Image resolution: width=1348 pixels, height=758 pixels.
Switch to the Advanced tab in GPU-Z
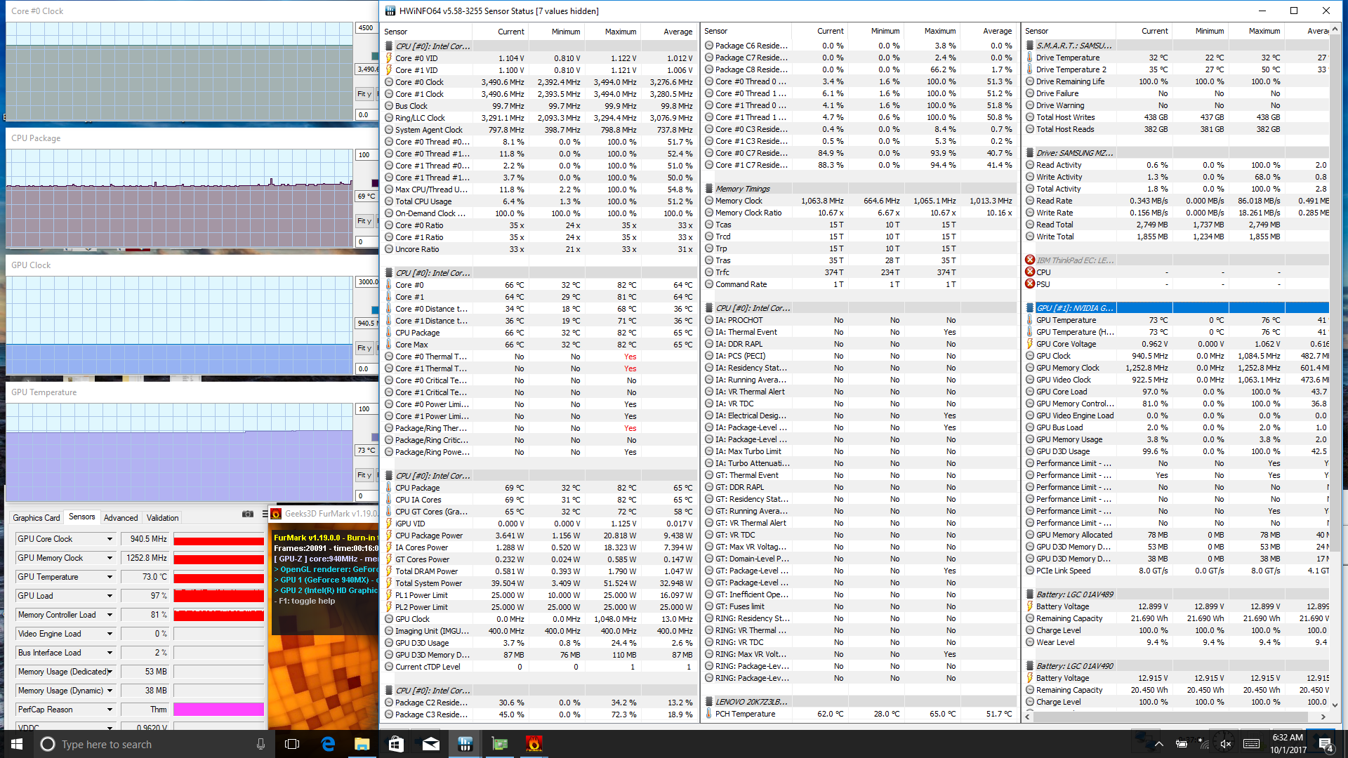[x=121, y=518]
